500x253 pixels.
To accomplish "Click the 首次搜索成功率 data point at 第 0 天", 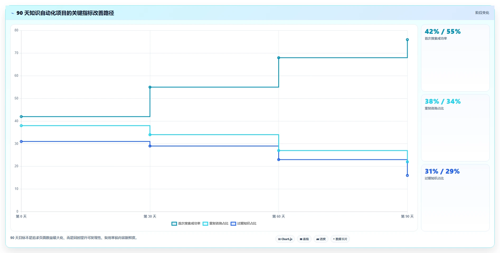I will point(21,117).
